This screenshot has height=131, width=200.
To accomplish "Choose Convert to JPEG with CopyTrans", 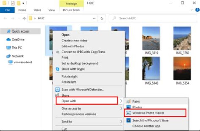I will tap(83, 52).
